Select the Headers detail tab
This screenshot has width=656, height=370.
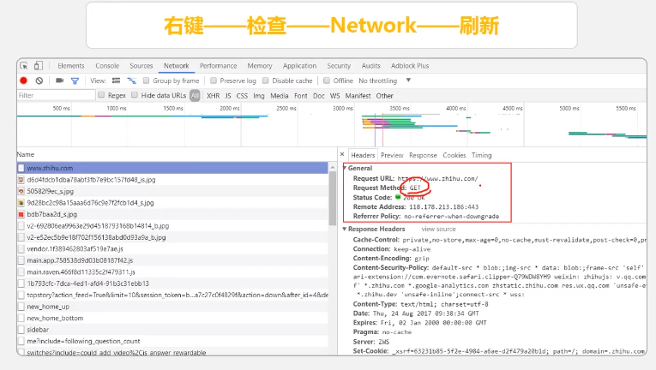(x=363, y=155)
